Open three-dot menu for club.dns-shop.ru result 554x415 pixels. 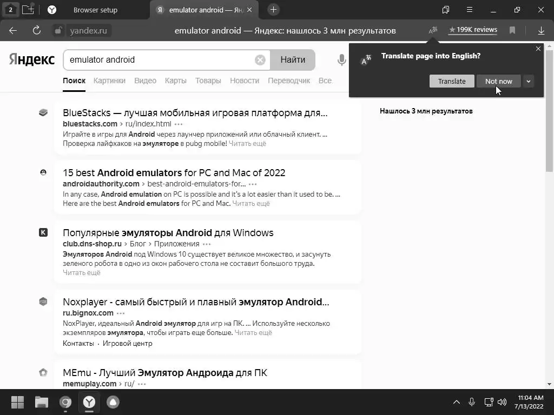(x=207, y=244)
